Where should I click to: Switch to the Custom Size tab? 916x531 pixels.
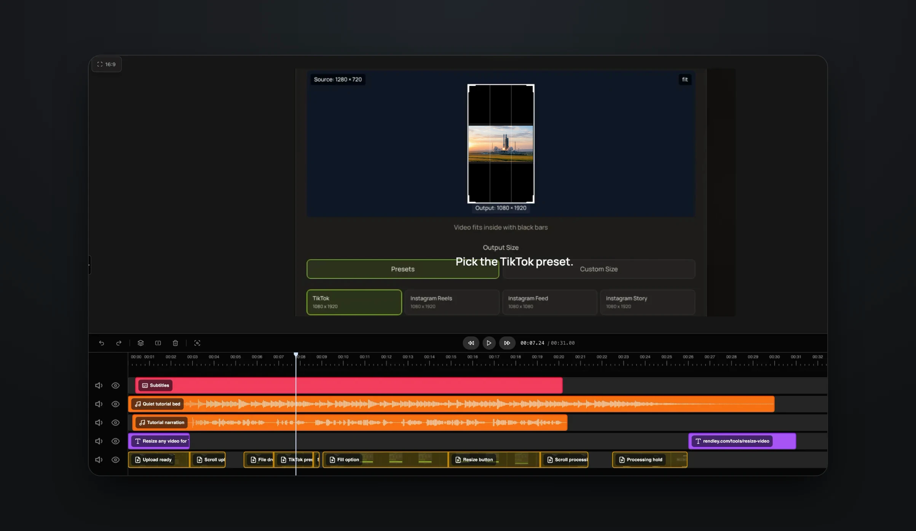click(599, 269)
